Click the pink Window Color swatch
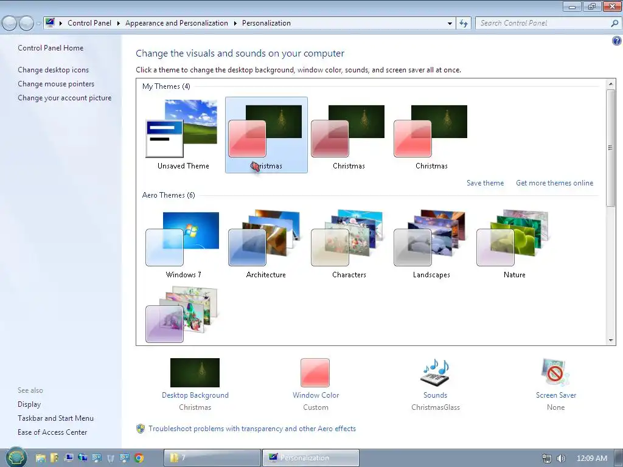623x467 pixels. 315,373
